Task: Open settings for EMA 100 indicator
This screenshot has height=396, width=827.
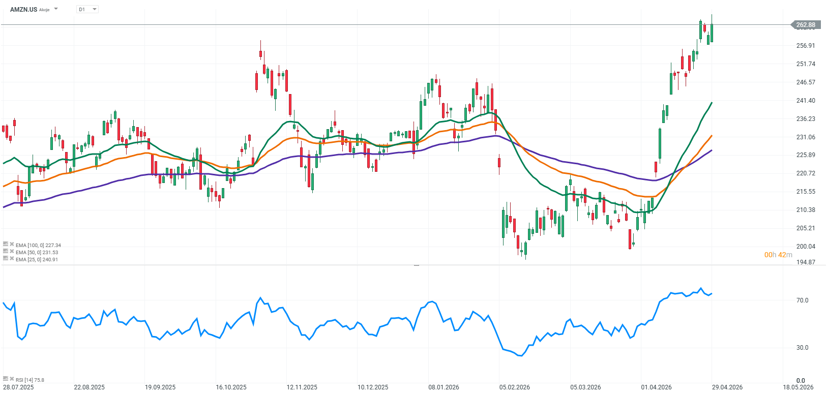Action: 6,245
